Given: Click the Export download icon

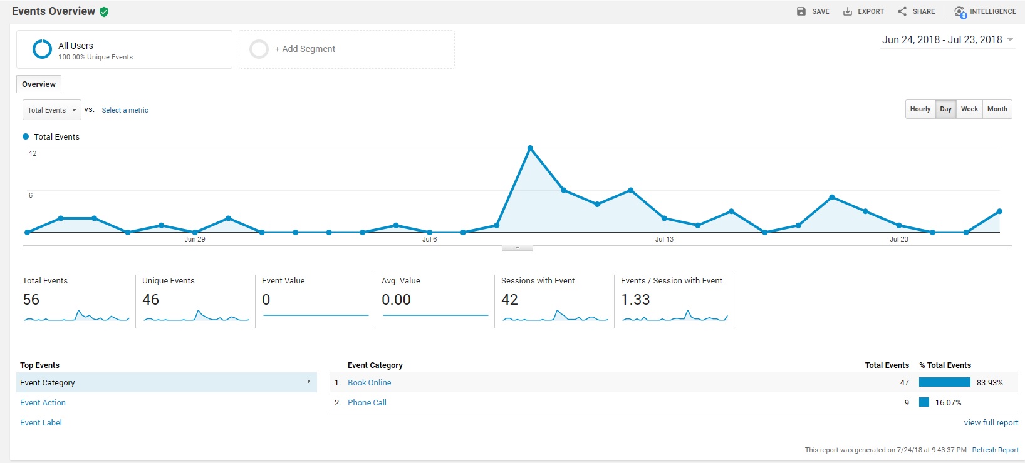Looking at the screenshot, I should [847, 11].
